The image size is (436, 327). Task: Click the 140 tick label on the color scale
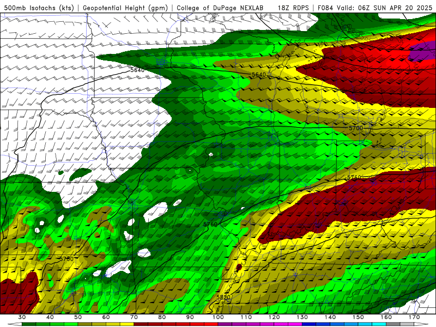pos(330,317)
